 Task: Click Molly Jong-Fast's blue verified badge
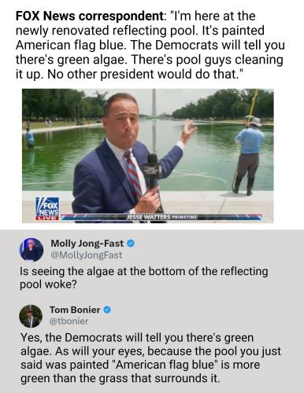coord(131,244)
